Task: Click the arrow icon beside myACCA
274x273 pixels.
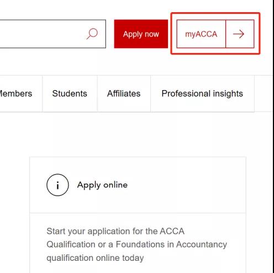Action: pyautogui.click(x=240, y=34)
